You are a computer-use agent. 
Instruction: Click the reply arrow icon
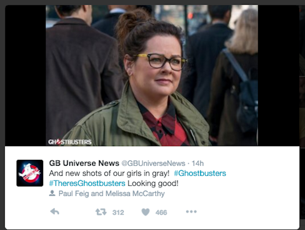[x=55, y=212]
